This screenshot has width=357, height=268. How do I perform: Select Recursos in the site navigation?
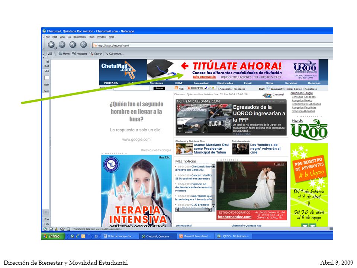point(314,83)
